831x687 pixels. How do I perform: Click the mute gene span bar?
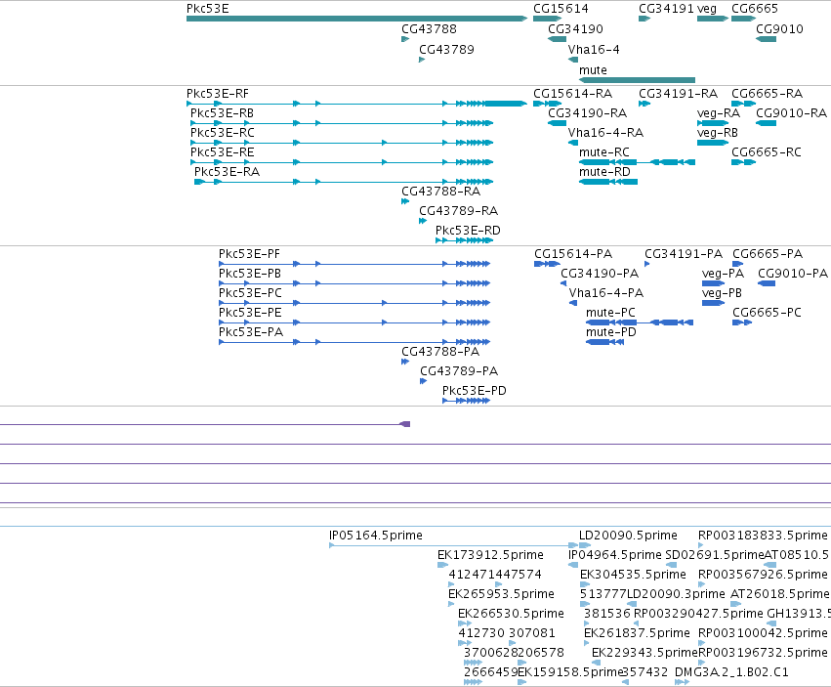click(x=637, y=80)
